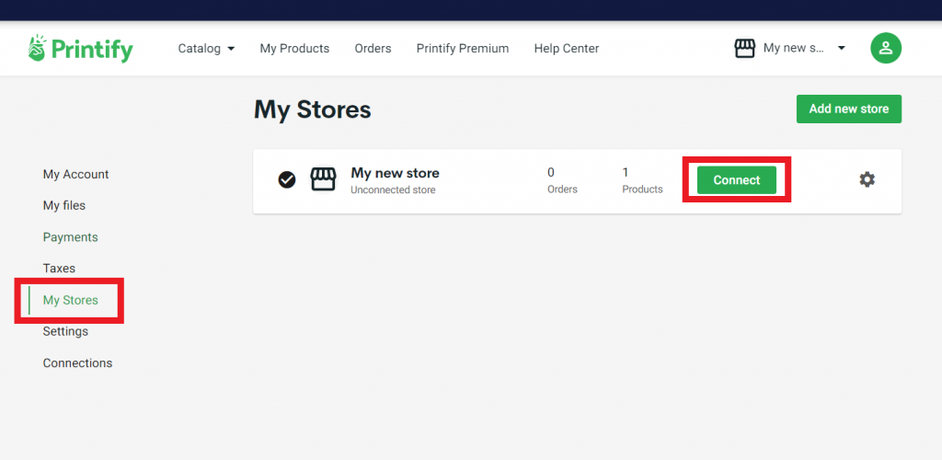Click the storefront icon in header
Viewport: 942px width, 460px height.
pos(744,49)
